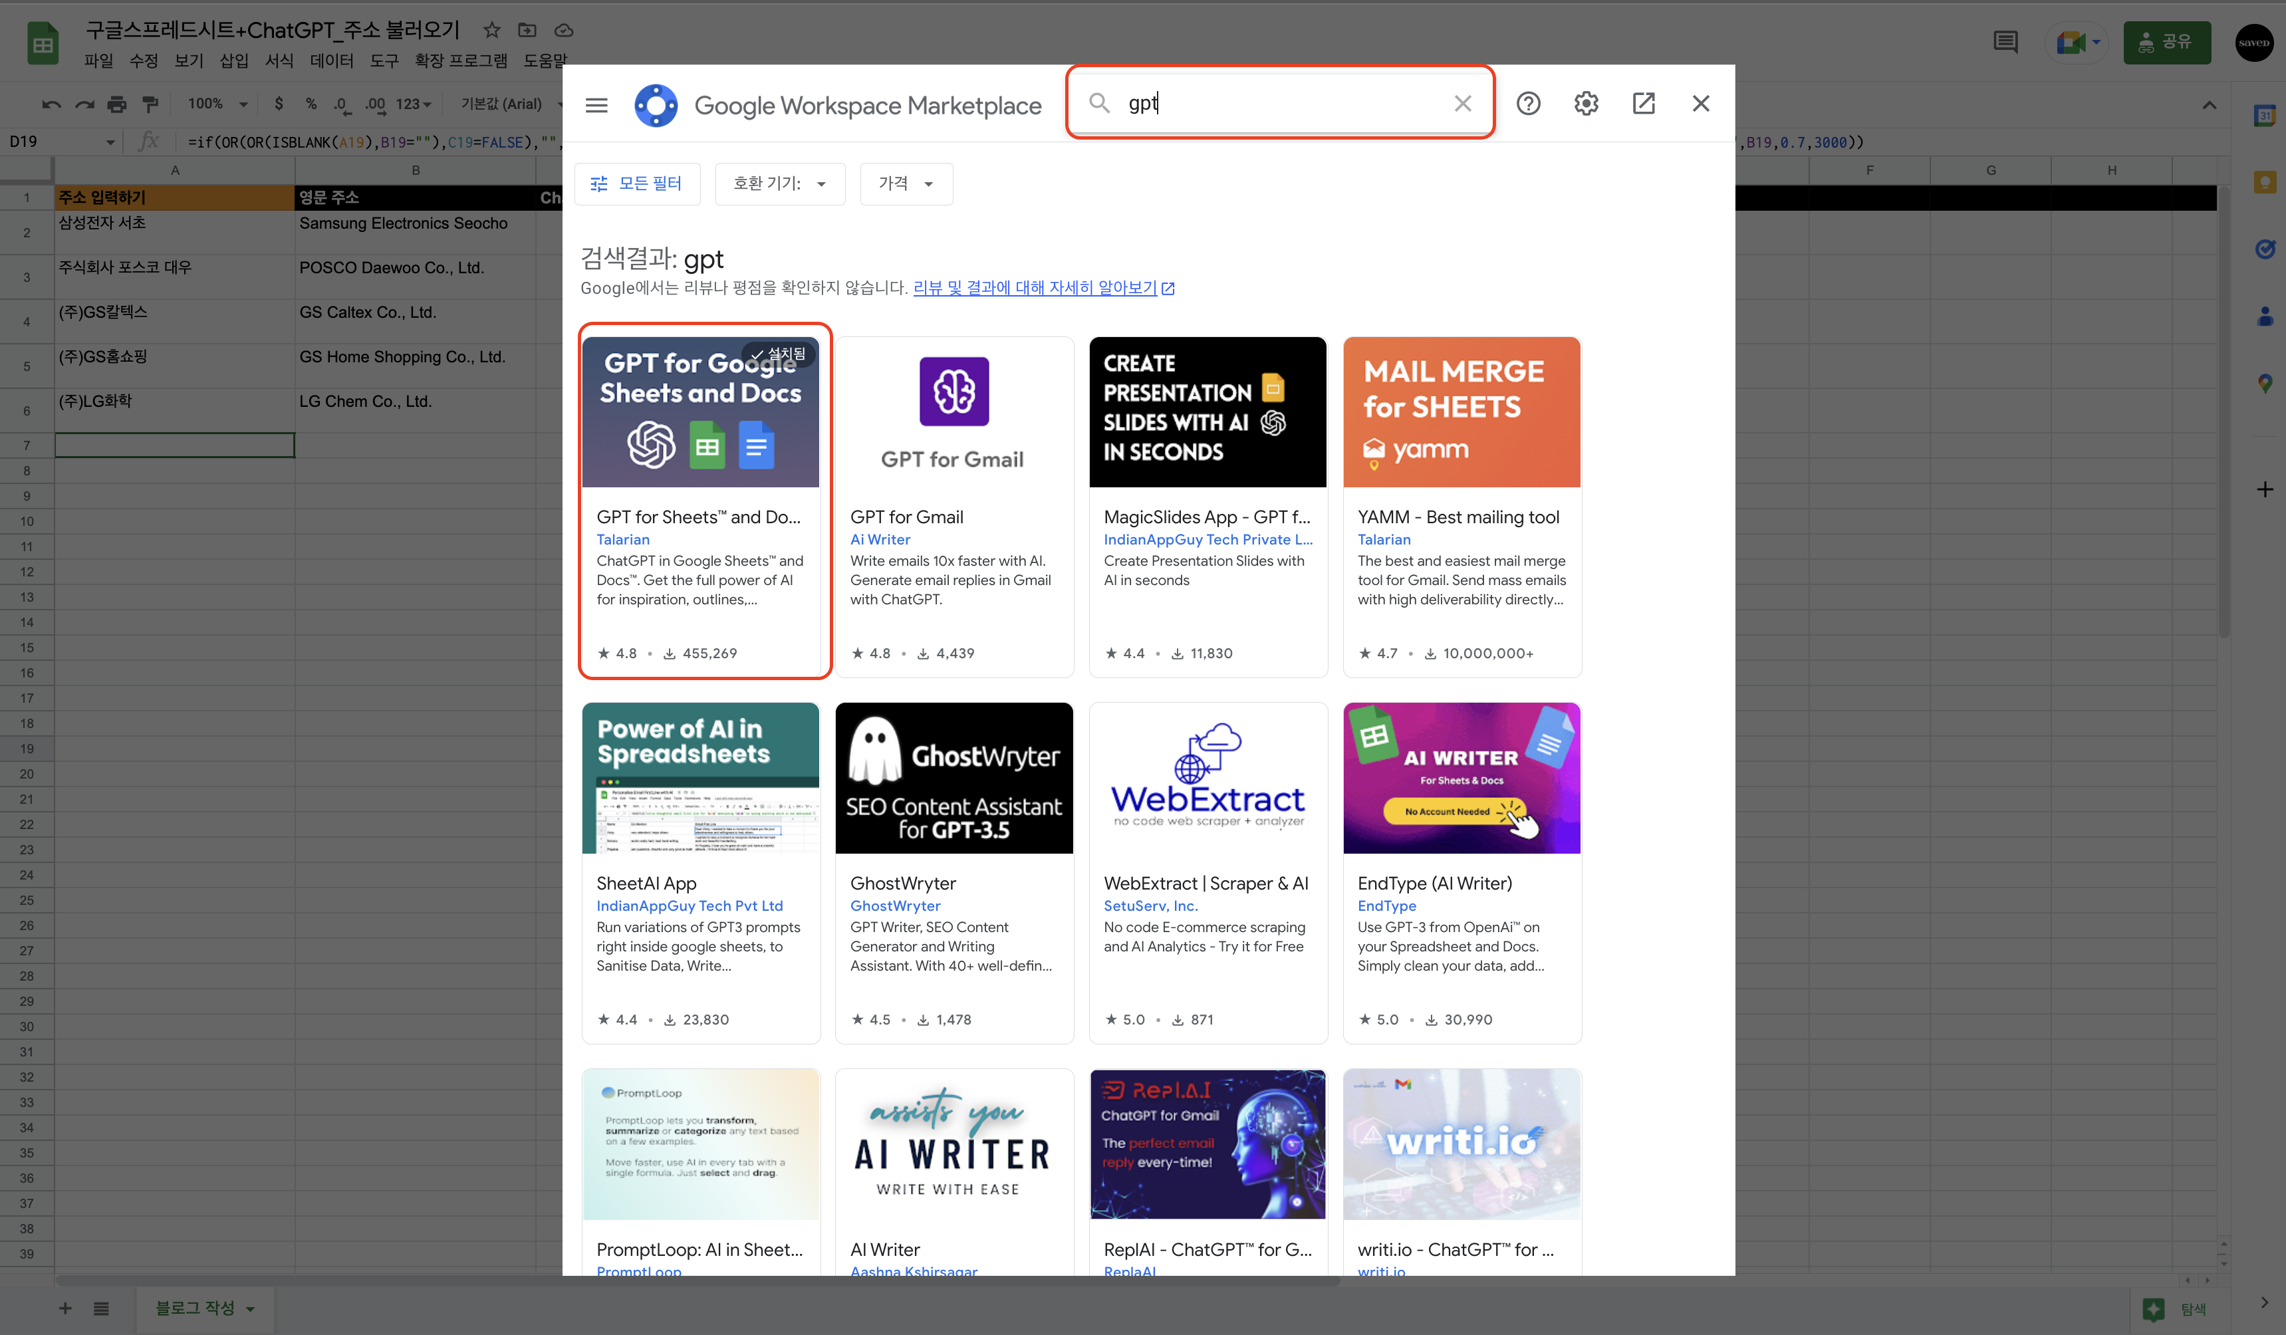The height and width of the screenshot is (1335, 2286).
Task: Click the search magnifier icon
Action: point(1098,104)
